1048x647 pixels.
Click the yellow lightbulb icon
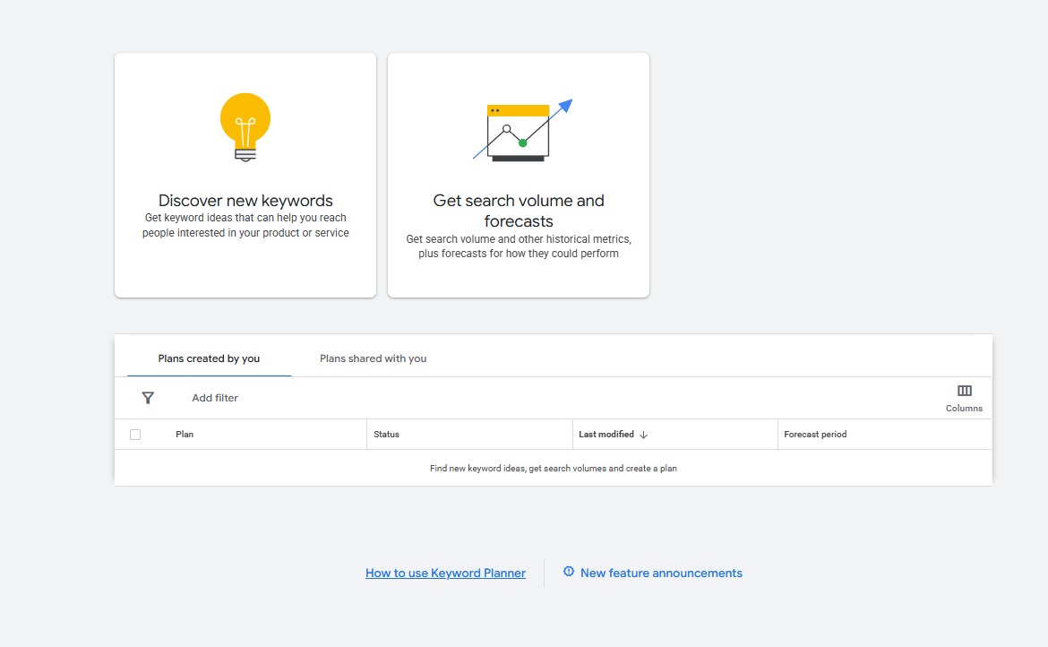(245, 127)
